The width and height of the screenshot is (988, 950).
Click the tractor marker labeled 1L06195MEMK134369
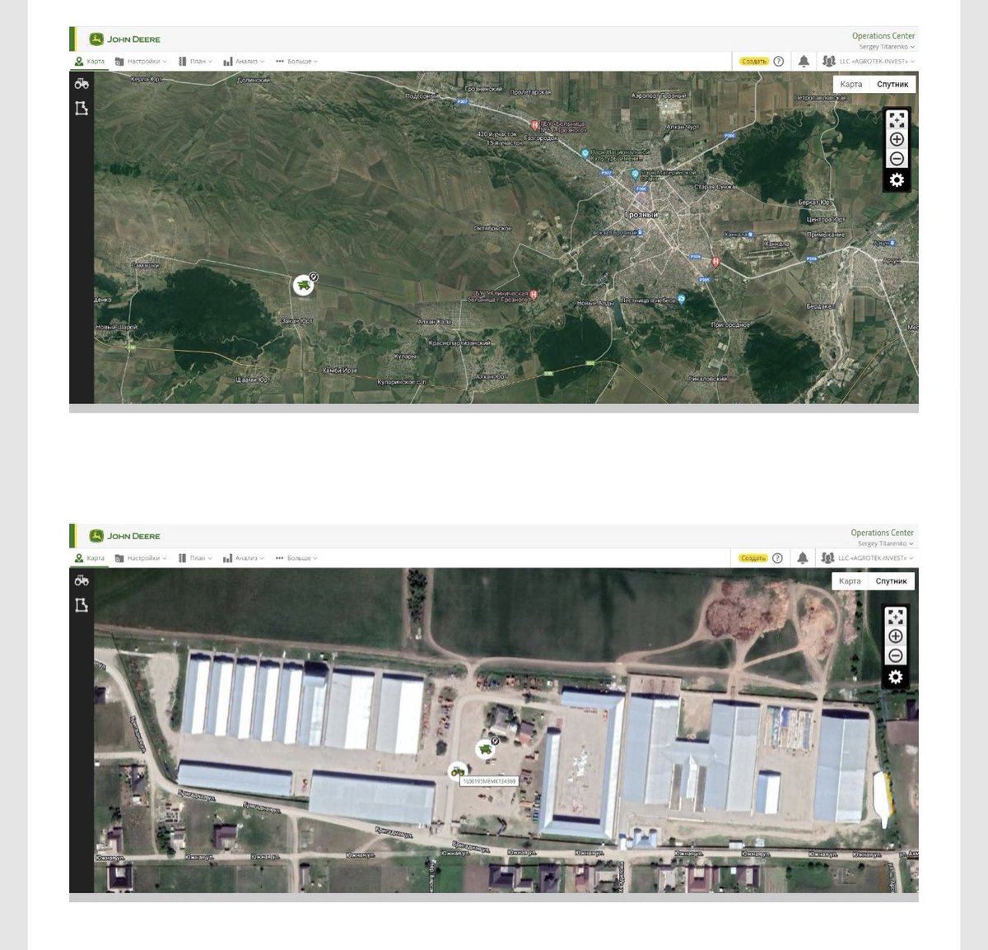coord(457,771)
